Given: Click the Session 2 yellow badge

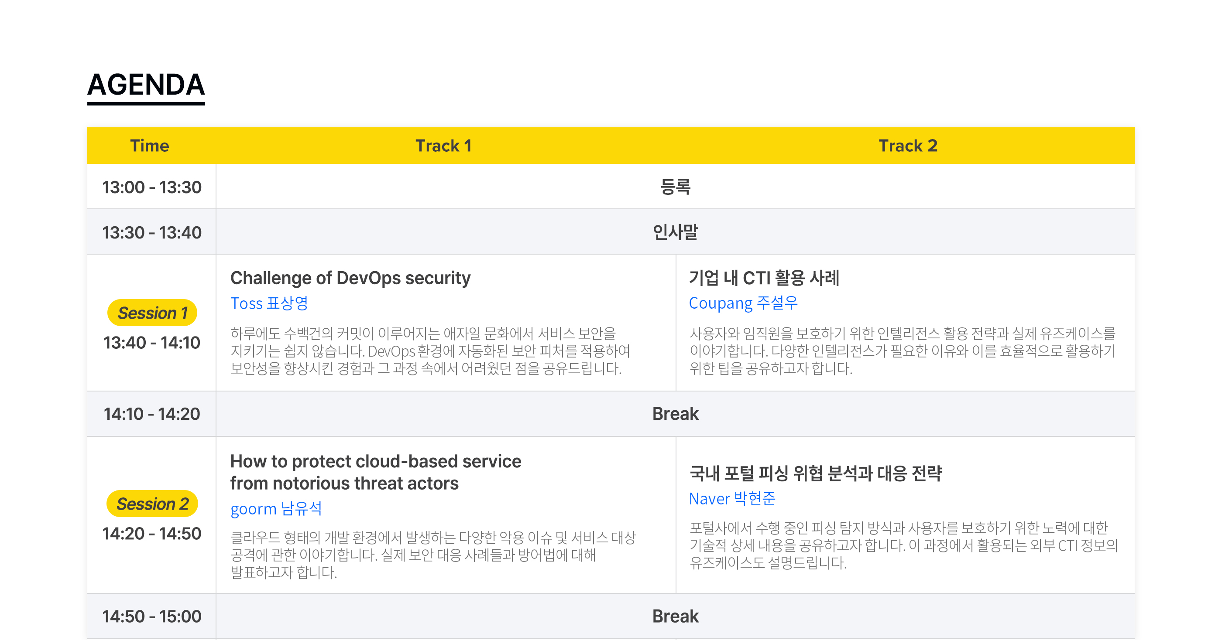Looking at the screenshot, I should tap(152, 504).
